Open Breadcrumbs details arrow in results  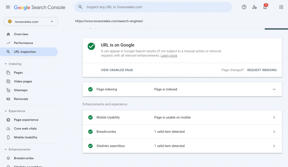274,132
